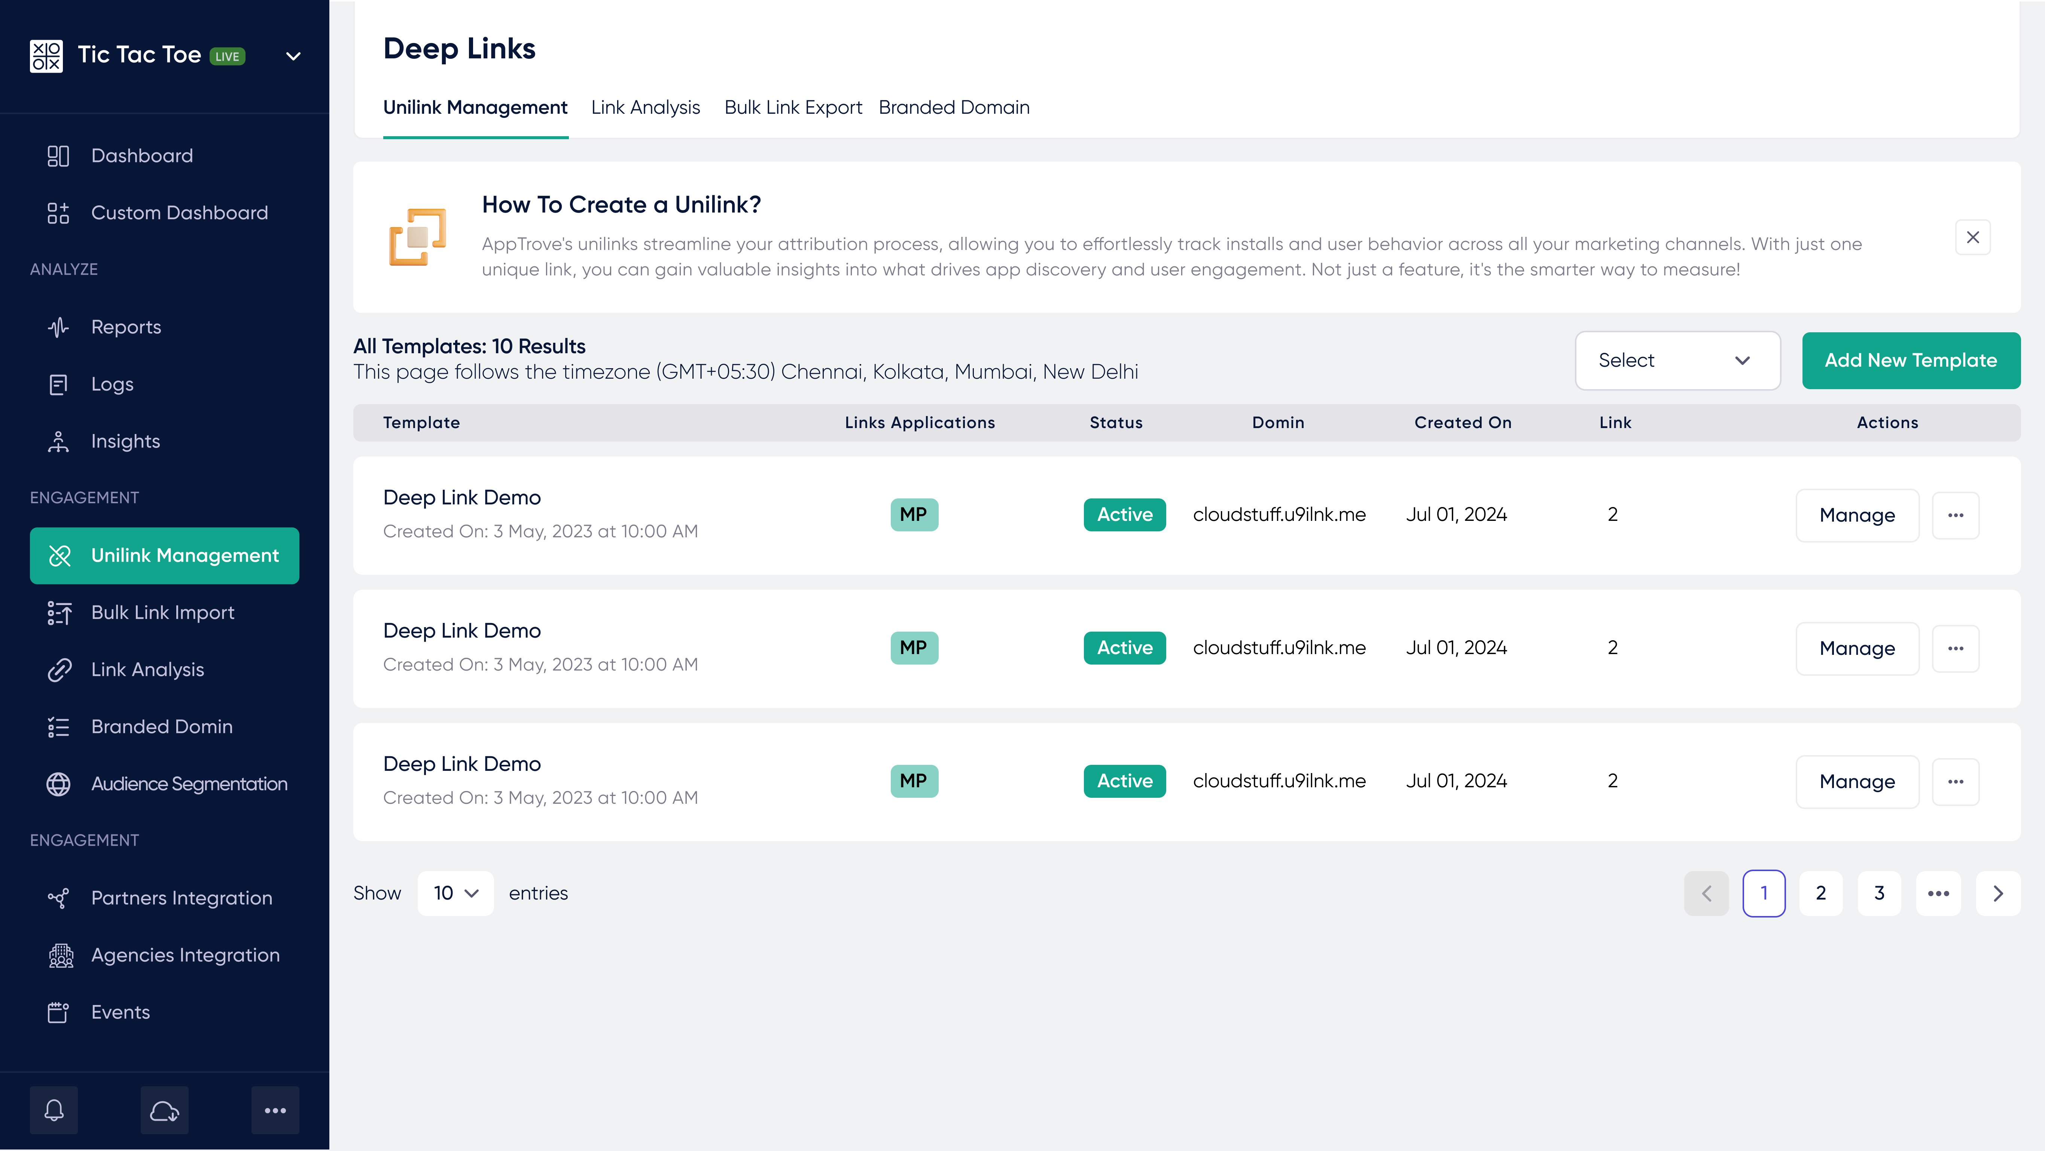
Task: Click the Agencies Integration building icon
Action: (60, 956)
